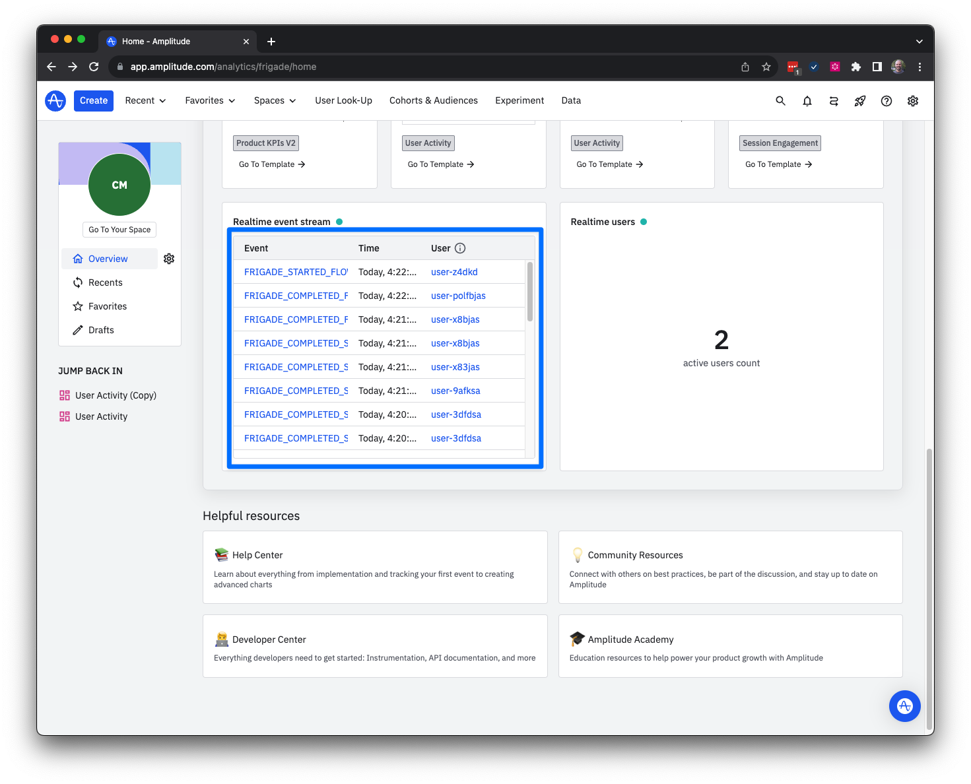This screenshot has height=784, width=971.
Task: Expand the Recent dropdown
Action: tap(145, 101)
